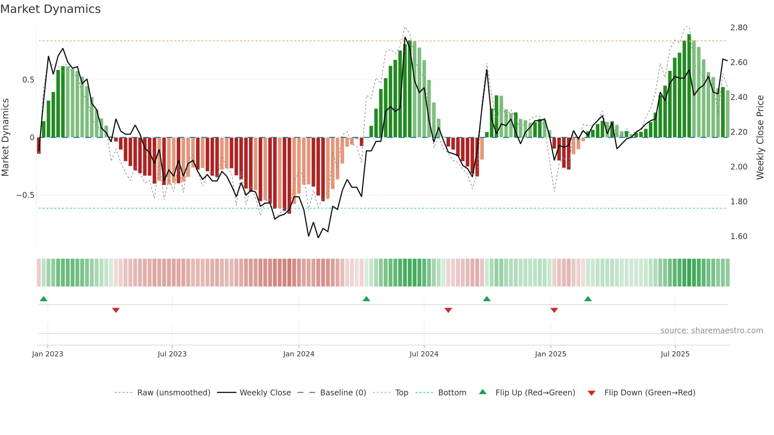Click the 2.40 price axis value
Viewport: 774px width, 435px height.
pyautogui.click(x=739, y=97)
